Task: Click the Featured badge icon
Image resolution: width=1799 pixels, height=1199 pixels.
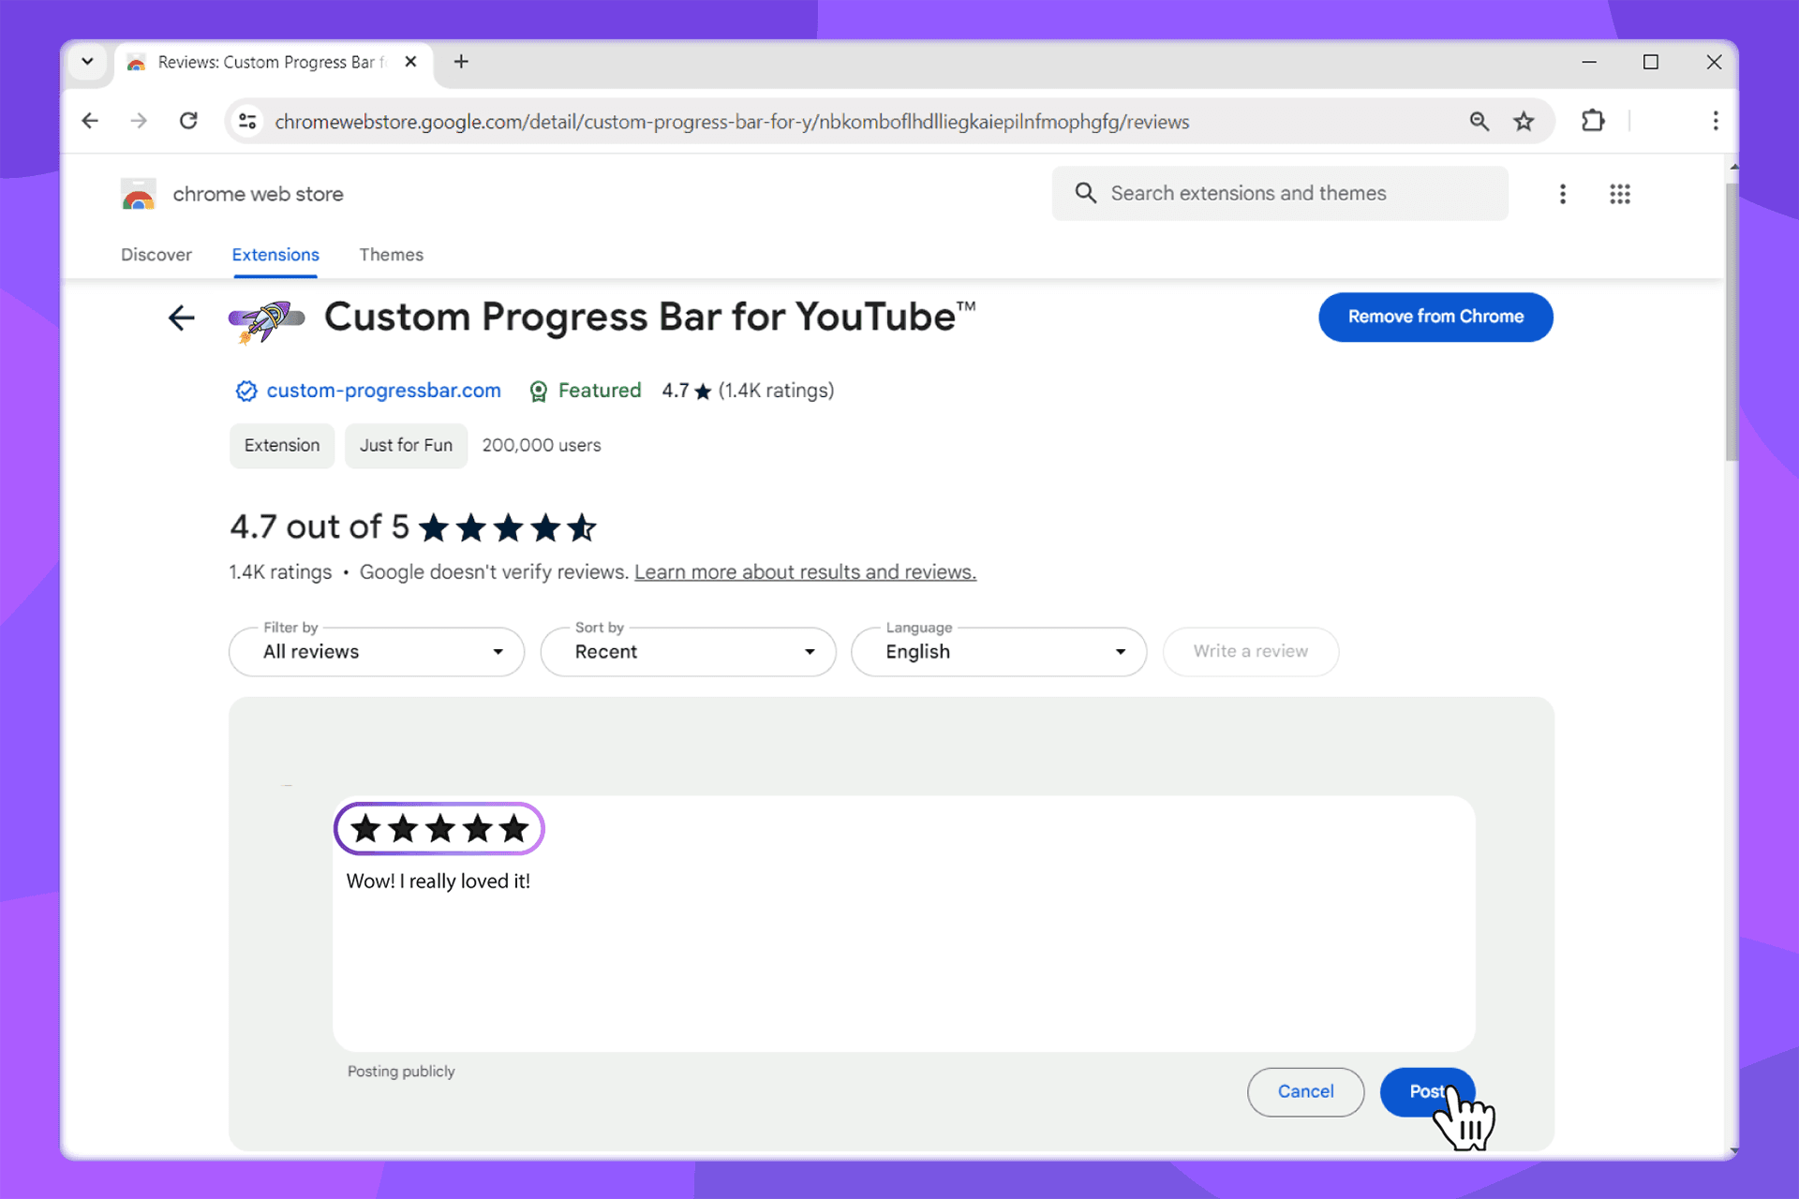Action: pyautogui.click(x=539, y=391)
